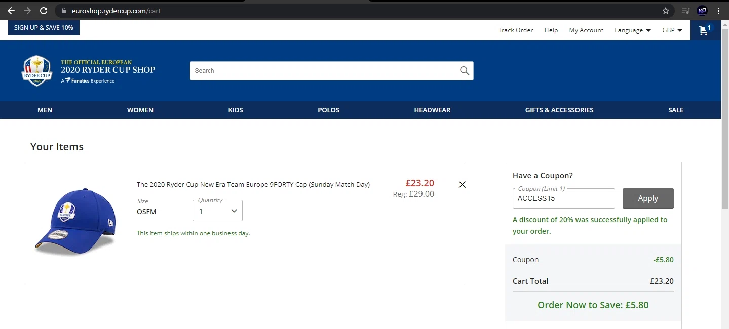Open the shopping cart icon
This screenshot has width=729, height=329.
tap(705, 30)
